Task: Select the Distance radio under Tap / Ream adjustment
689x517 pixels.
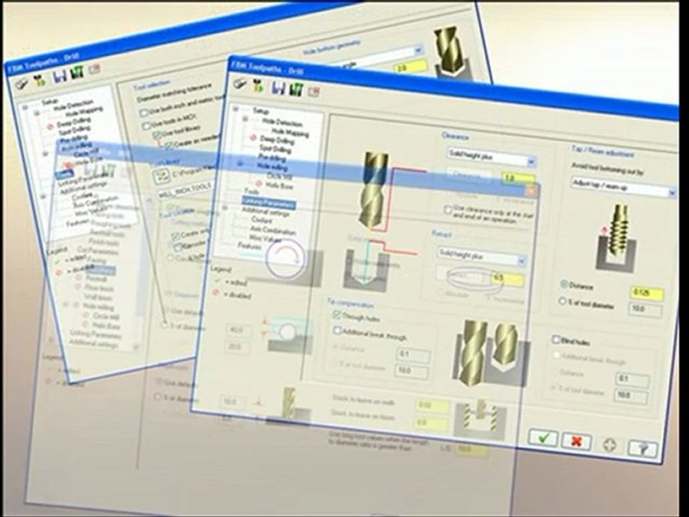Action: click(564, 284)
